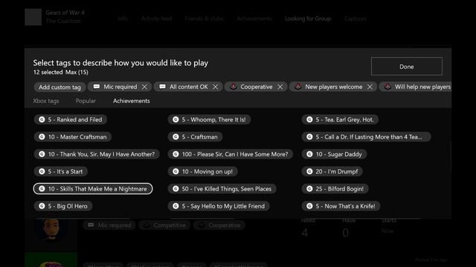
Task: Select the 5 - It's a Start tag
Action: tap(60, 171)
